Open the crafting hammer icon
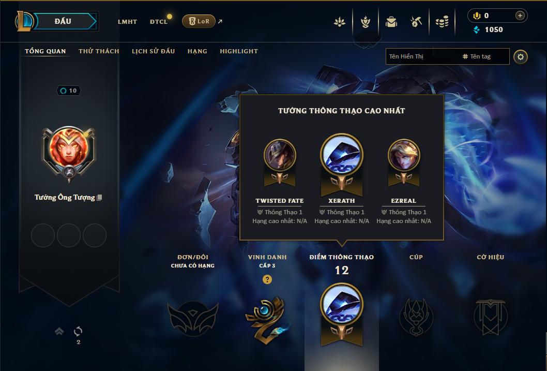Image resolution: width=547 pixels, height=371 pixels. click(x=416, y=22)
